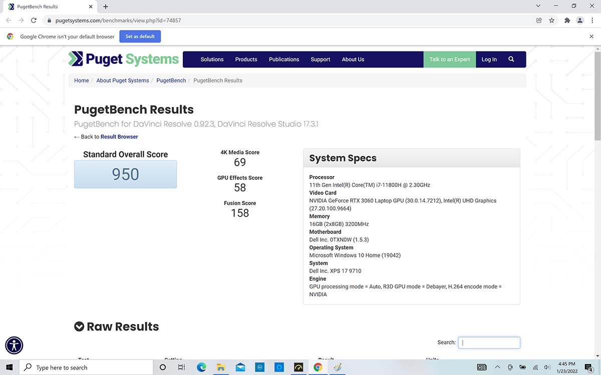The image size is (601, 375).
Task: Open Mail app from taskbar
Action: click(240, 367)
